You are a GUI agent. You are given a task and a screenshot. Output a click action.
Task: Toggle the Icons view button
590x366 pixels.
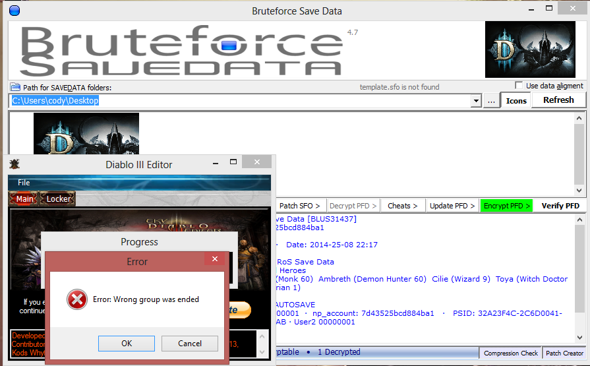coord(516,100)
